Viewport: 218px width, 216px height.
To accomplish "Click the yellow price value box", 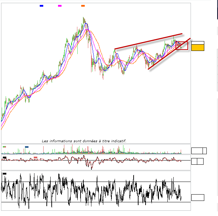I will [x=198, y=48].
